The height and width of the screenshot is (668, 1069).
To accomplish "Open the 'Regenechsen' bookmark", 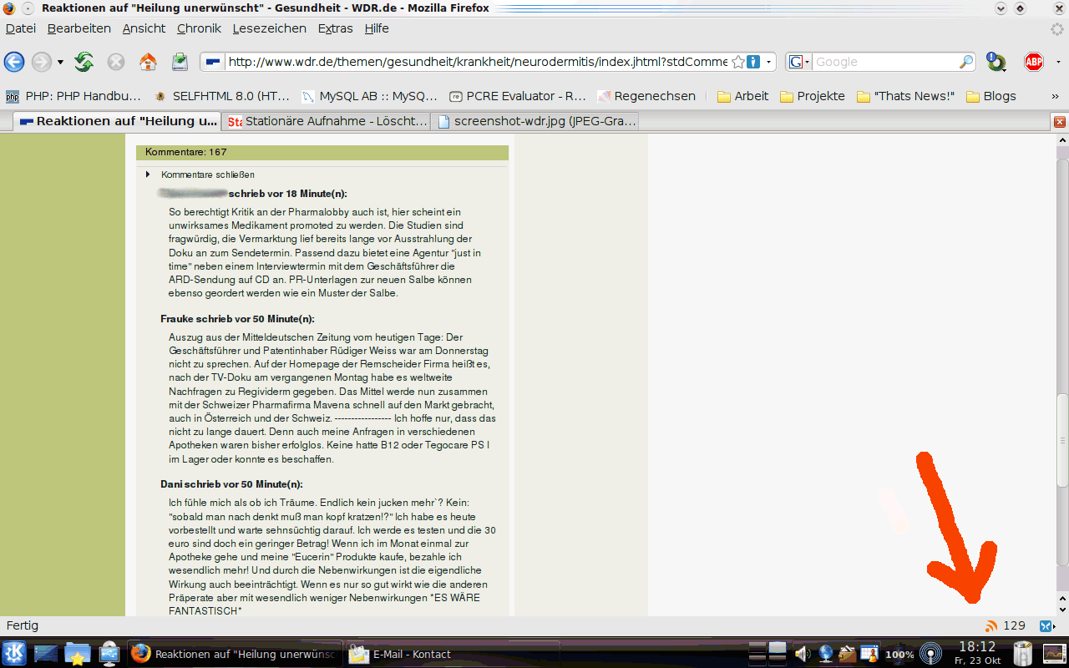I will click(646, 96).
